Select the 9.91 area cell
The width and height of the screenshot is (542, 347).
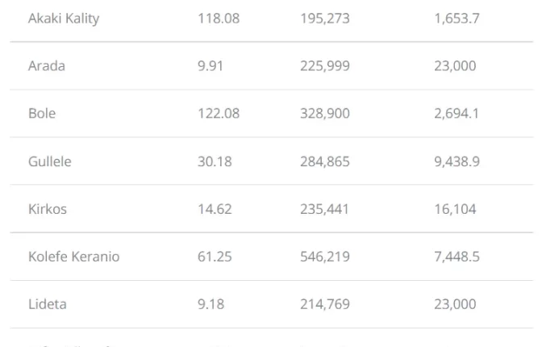click(211, 65)
